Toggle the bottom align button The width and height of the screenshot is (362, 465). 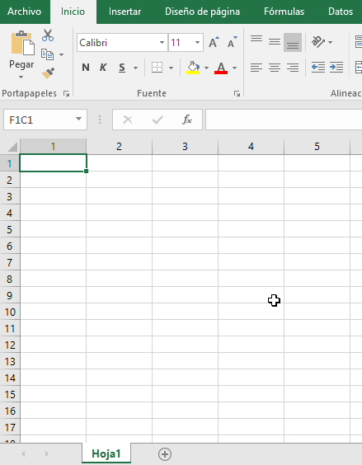pyautogui.click(x=293, y=42)
